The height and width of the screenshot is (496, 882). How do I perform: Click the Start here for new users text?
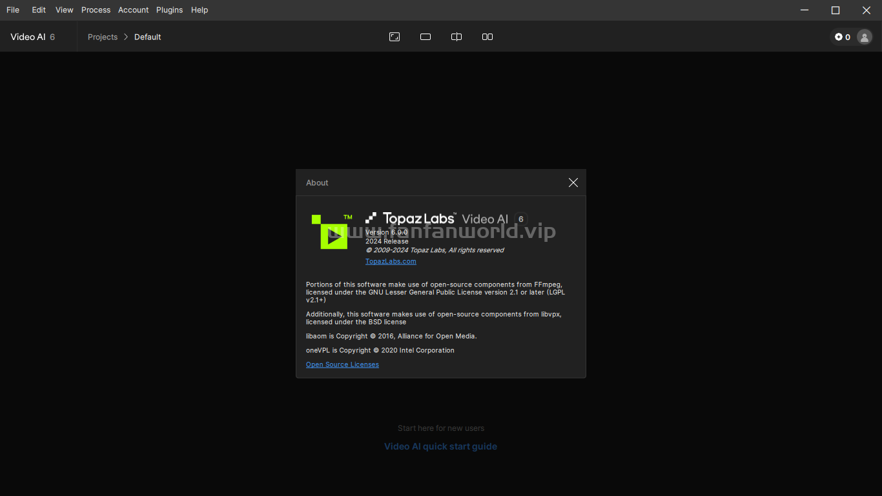[x=441, y=428]
